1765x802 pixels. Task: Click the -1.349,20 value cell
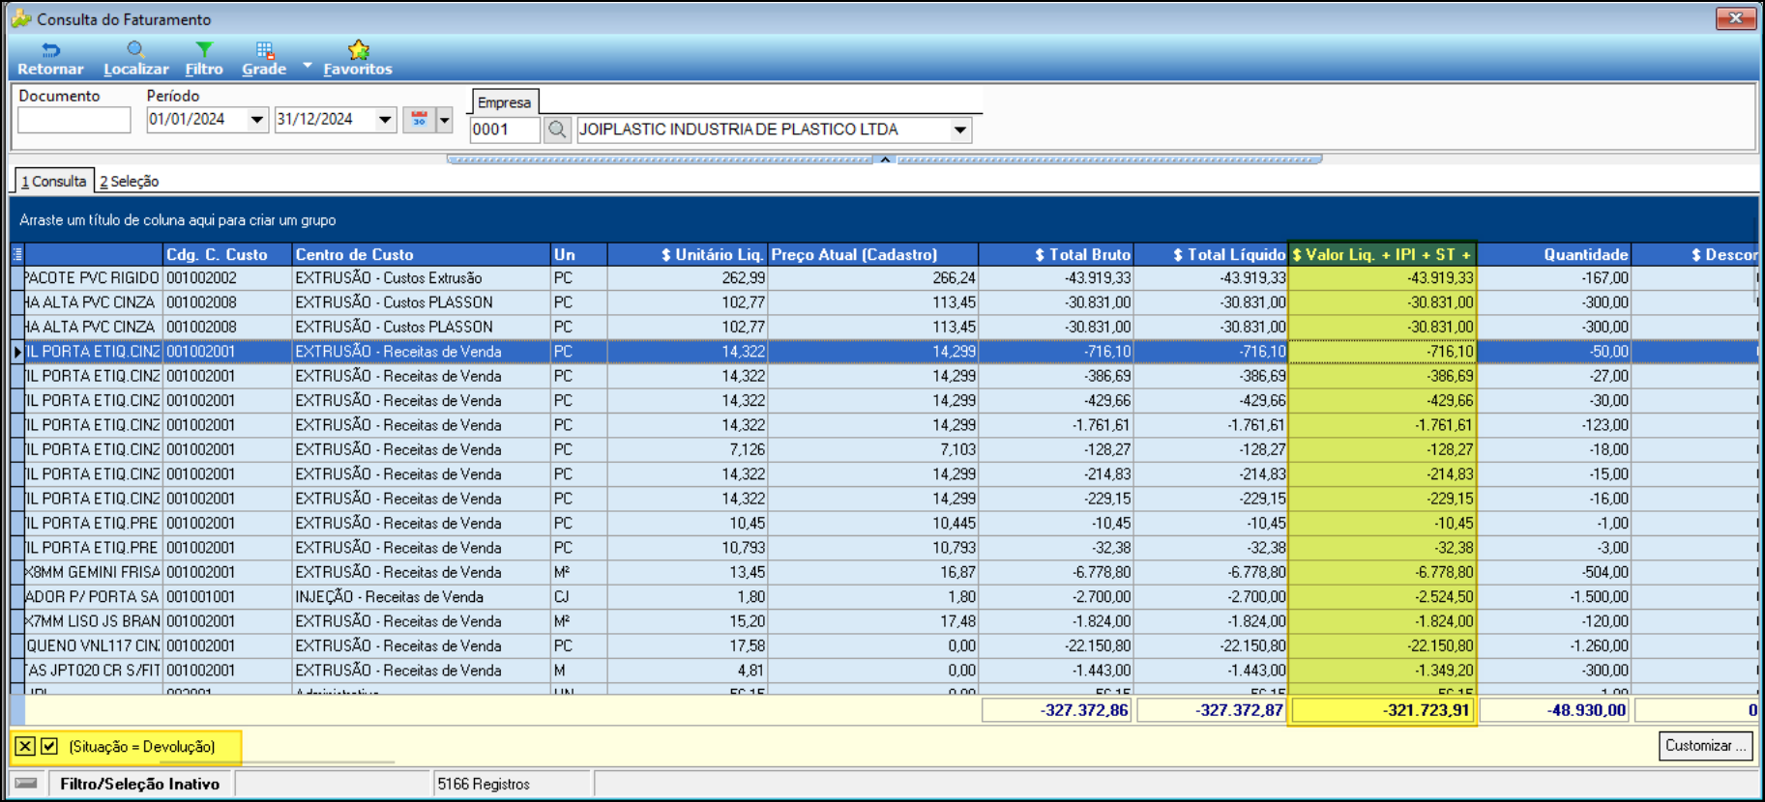coord(1382,671)
